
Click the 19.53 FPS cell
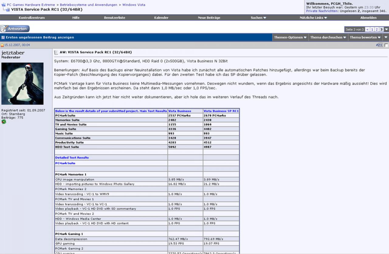coord(185,244)
